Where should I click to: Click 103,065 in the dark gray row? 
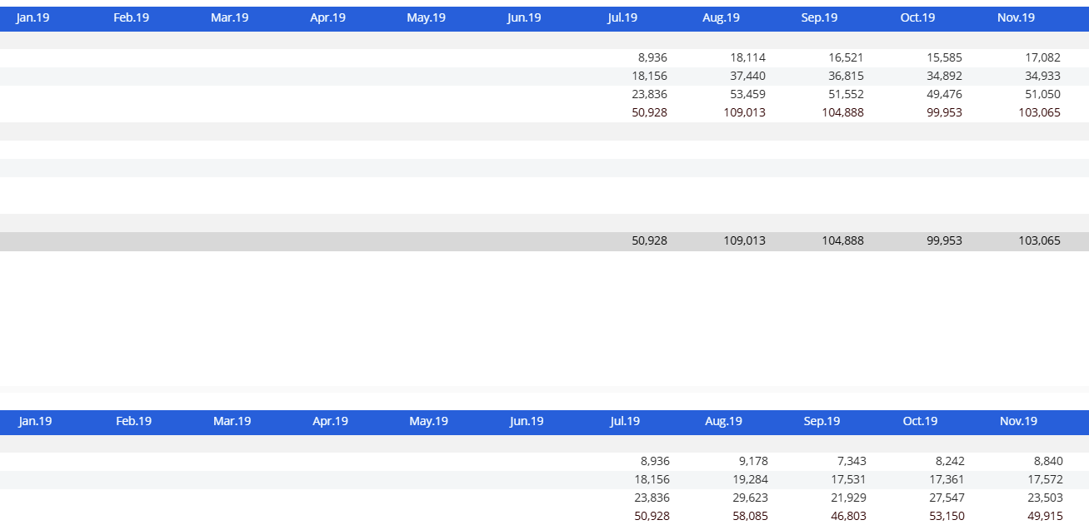click(x=1039, y=240)
